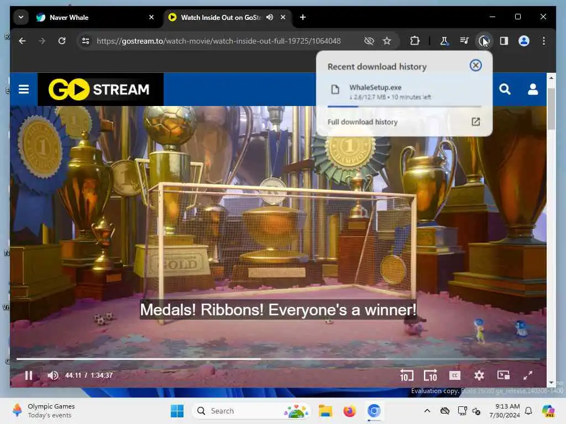Skip the video forward 10 seconds

click(x=430, y=375)
